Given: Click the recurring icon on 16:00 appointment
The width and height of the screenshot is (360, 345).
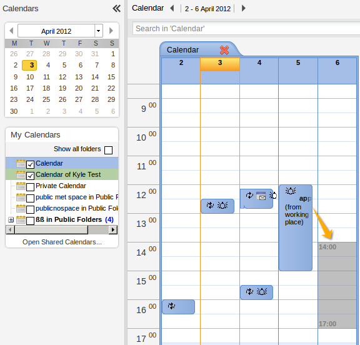Looking at the screenshot, I should pyautogui.click(x=171, y=306).
